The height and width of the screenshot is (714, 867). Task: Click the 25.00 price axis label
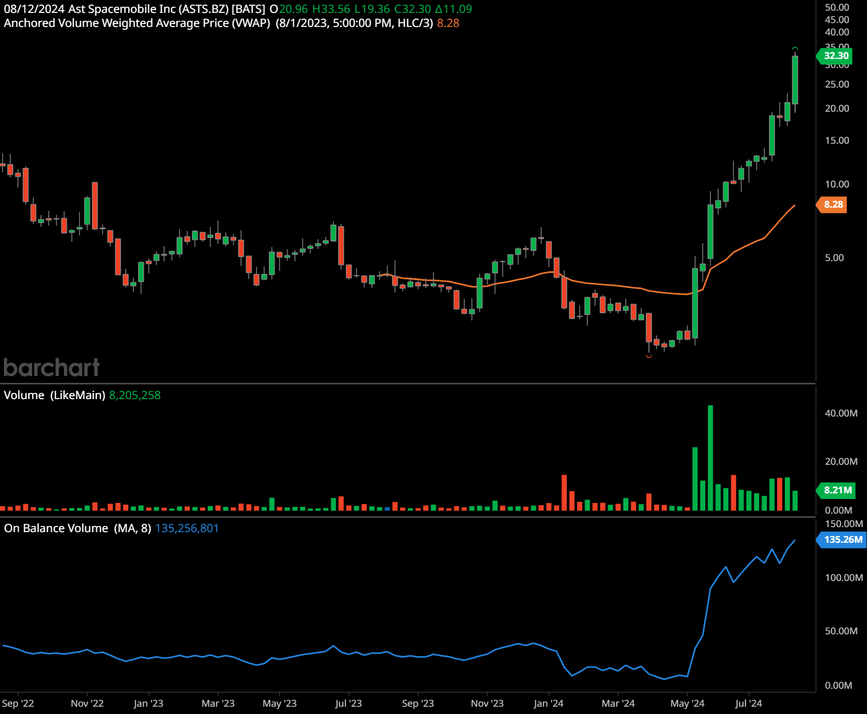pyautogui.click(x=837, y=84)
